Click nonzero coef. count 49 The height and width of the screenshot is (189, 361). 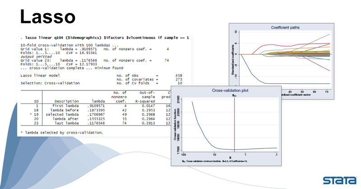(125, 114)
